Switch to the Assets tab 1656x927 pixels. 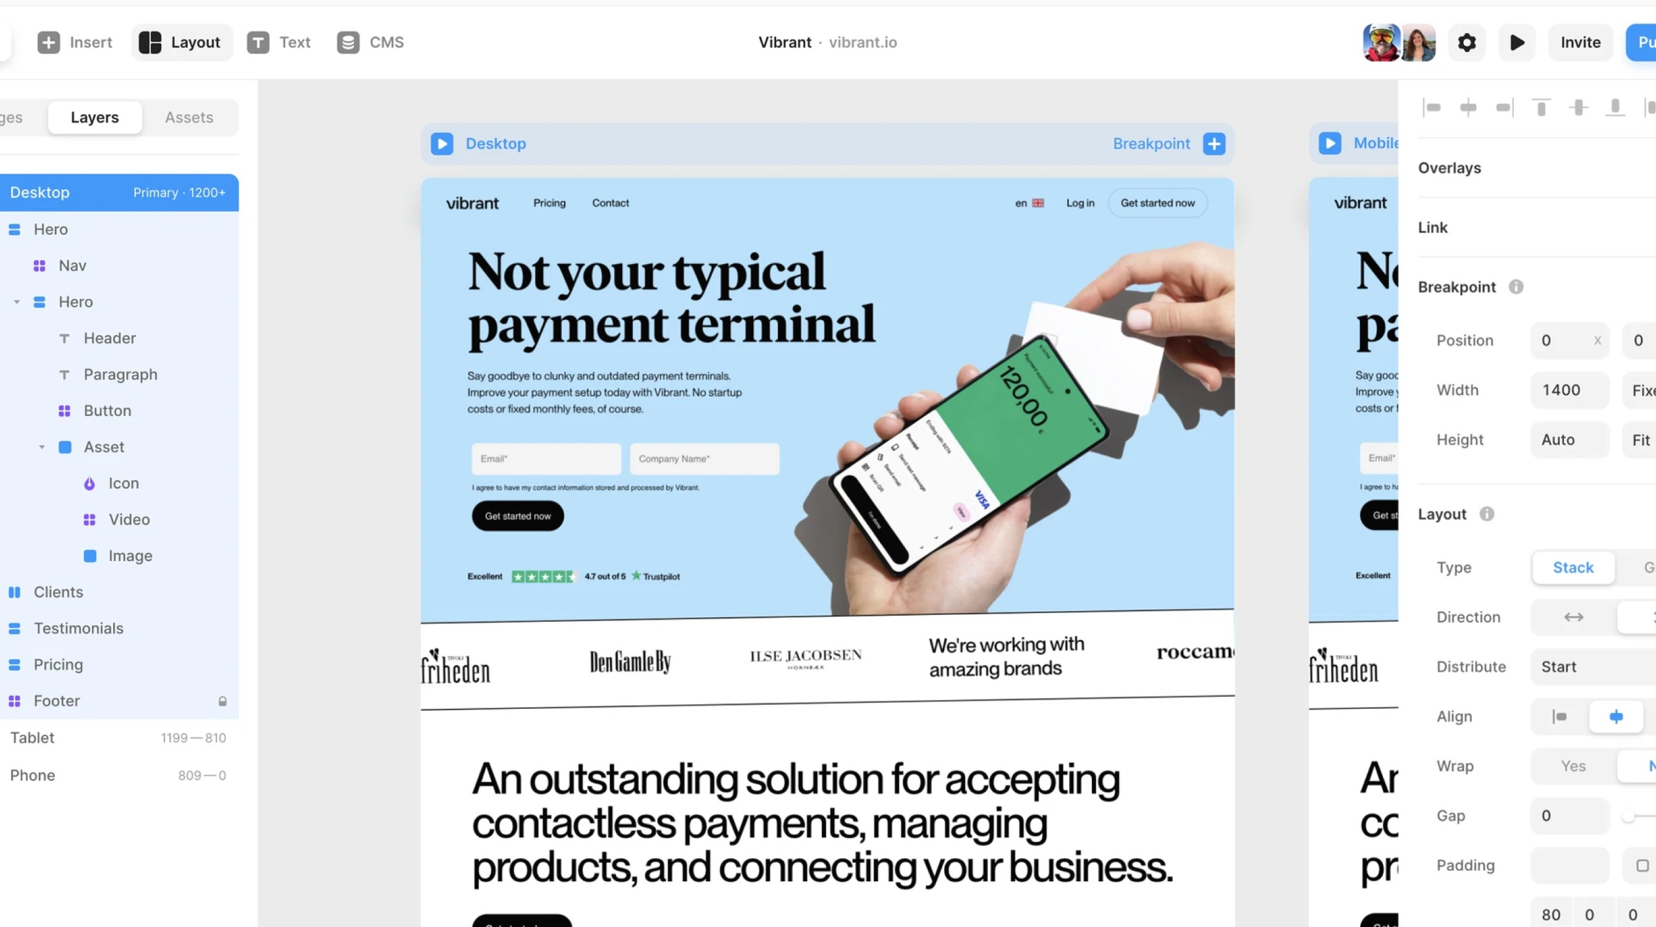188,117
